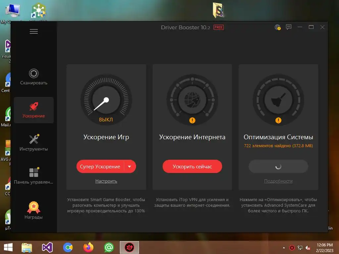This screenshot has height=254, width=339.
Task: Open the Инструменты tools section
Action: coord(34,143)
